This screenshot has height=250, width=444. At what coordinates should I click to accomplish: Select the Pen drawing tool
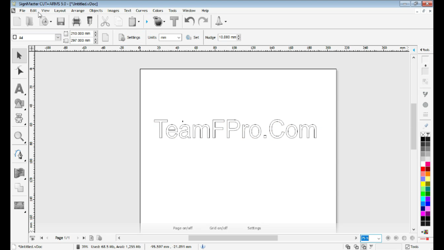point(19,155)
